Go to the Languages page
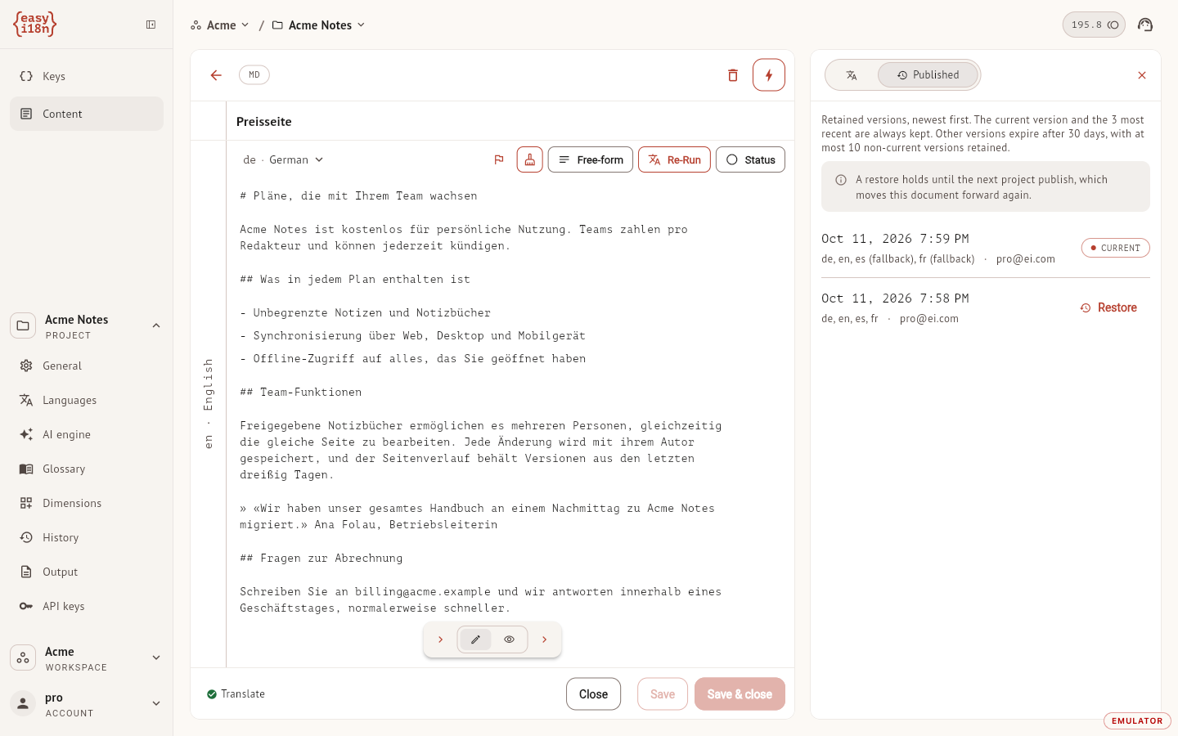This screenshot has width=1178, height=736. coord(87,400)
